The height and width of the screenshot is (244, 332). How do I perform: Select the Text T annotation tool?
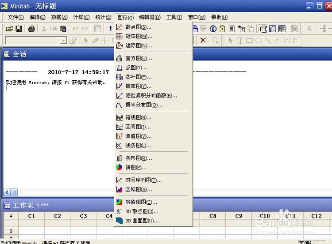coord(240,41)
